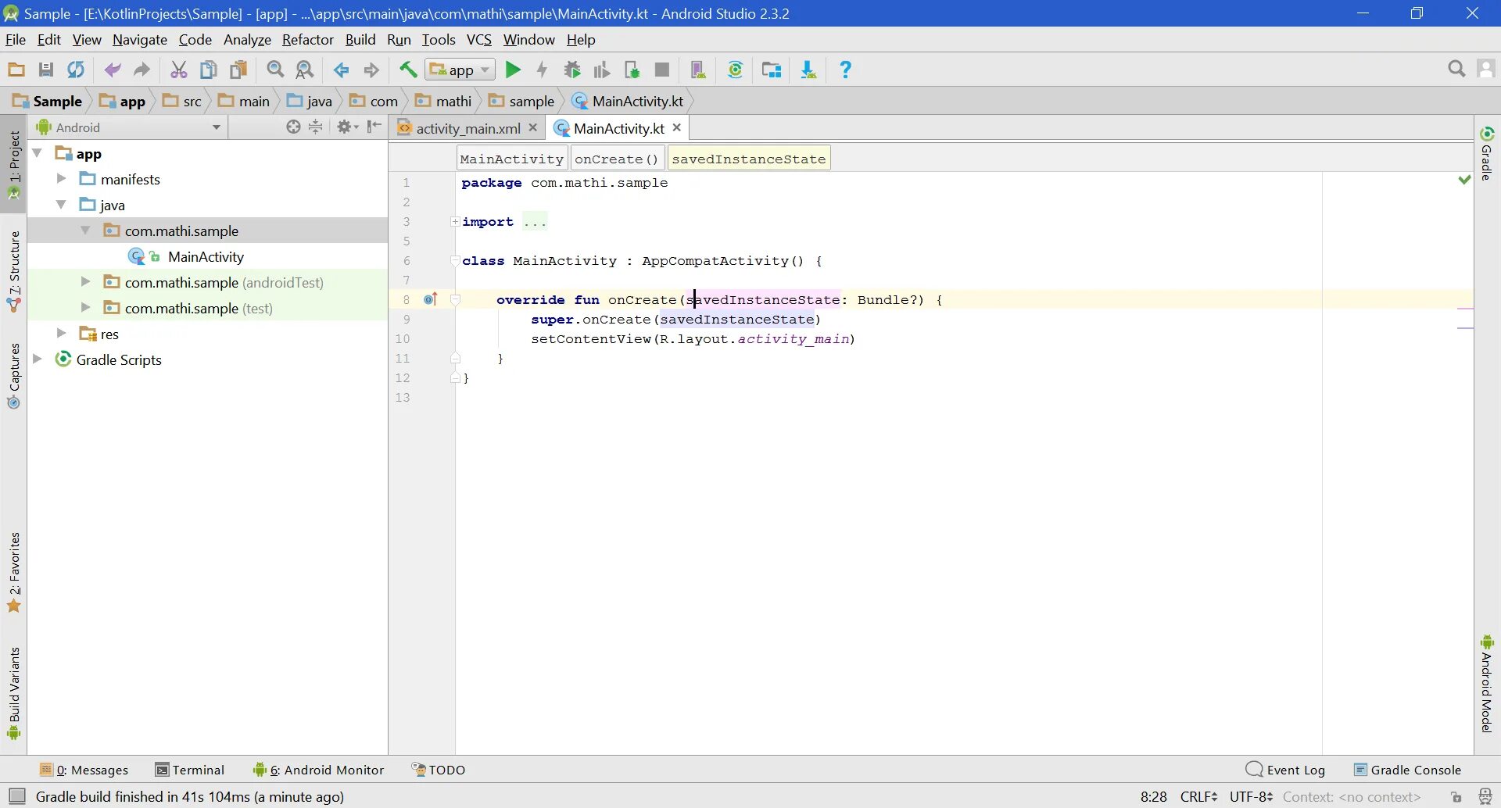The width and height of the screenshot is (1501, 808).
Task: Toggle the Gradle side tool window
Action: (1487, 153)
